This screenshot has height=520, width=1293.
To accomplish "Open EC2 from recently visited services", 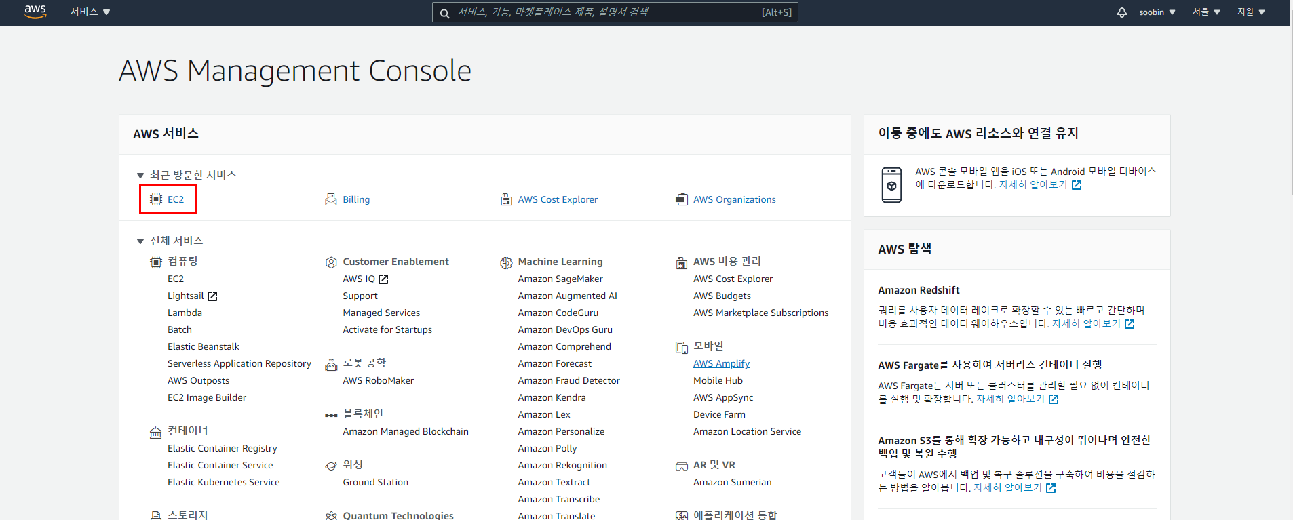I will point(176,199).
